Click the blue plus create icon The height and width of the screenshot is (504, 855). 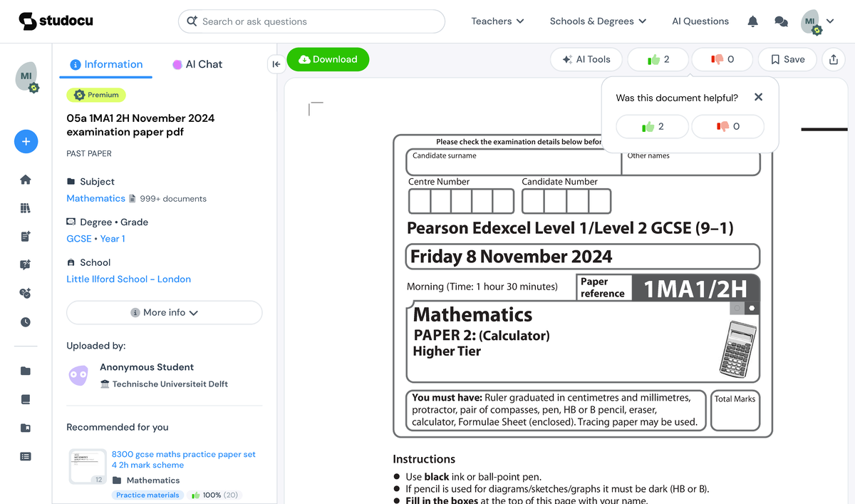coord(26,141)
